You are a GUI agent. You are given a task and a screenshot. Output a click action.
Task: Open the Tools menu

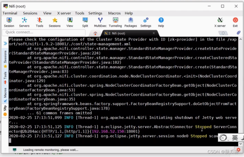80,13
